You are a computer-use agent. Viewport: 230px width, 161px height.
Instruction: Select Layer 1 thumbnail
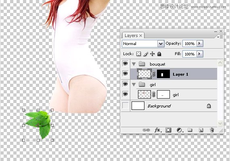[x=144, y=74]
